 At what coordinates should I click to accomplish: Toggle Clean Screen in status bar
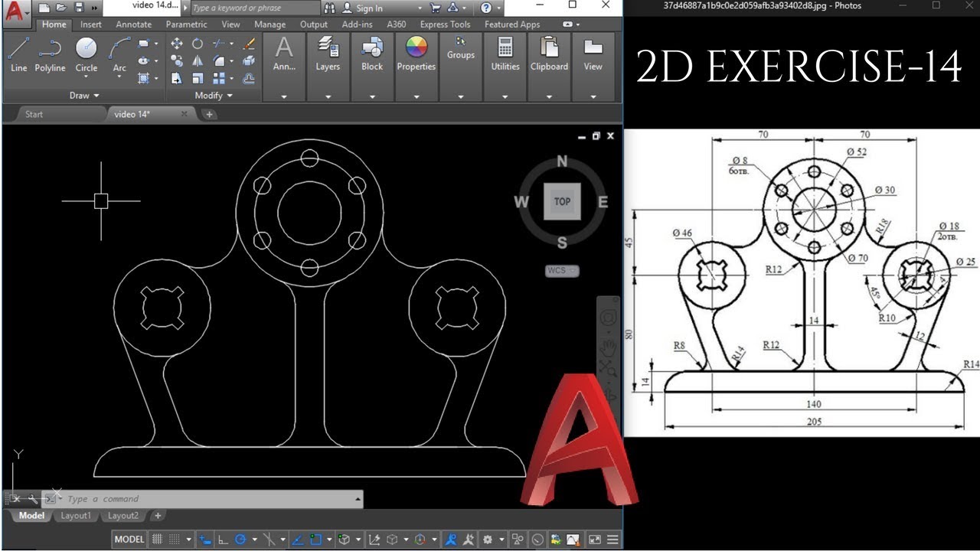pos(593,540)
